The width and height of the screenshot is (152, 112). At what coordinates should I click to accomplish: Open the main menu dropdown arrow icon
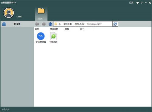142,3
